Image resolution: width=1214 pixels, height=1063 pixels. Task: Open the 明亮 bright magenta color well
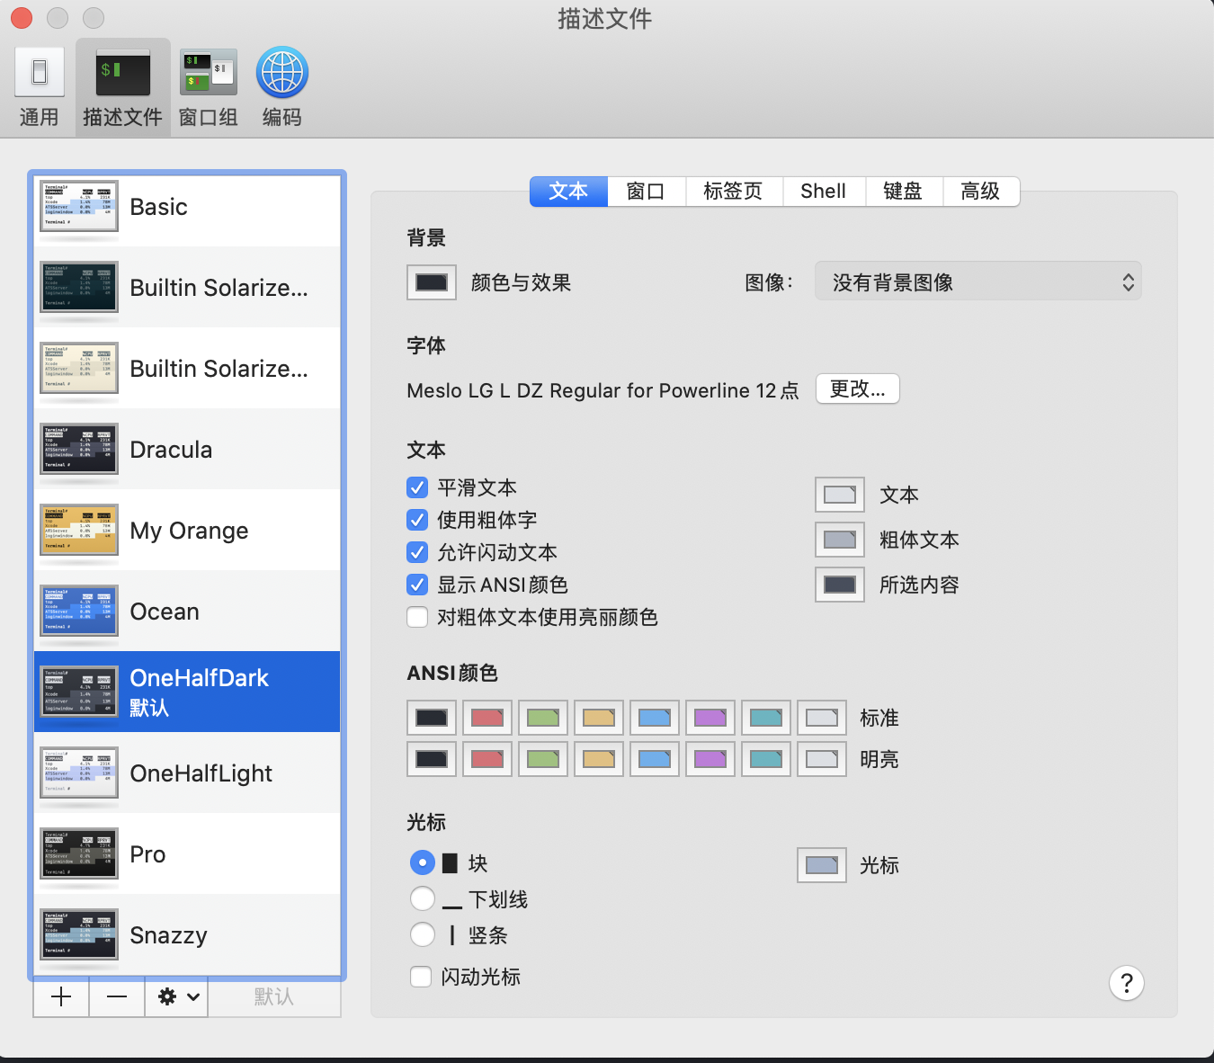pos(710,759)
